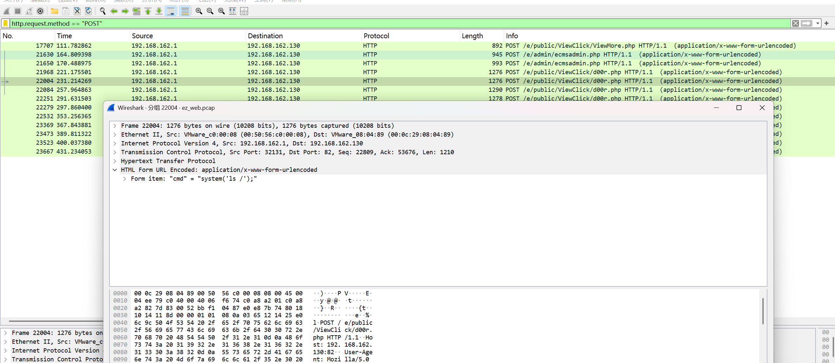Click the Reload capture file icon
835x363 pixels.
(x=88, y=11)
